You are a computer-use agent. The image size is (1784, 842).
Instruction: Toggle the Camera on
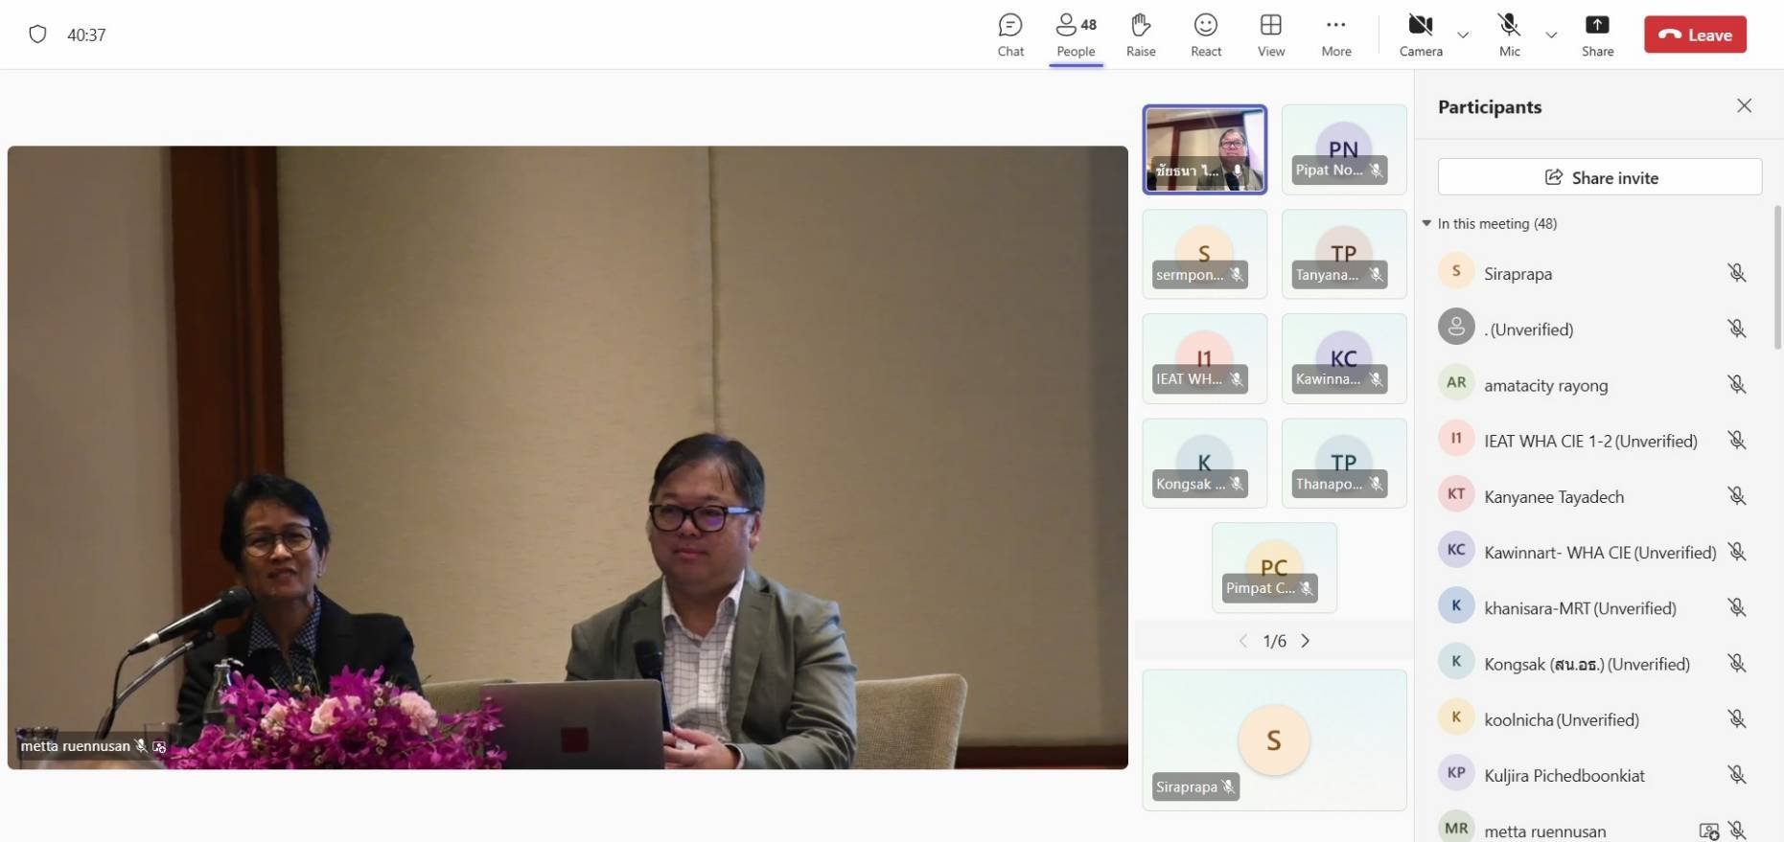pos(1420,34)
